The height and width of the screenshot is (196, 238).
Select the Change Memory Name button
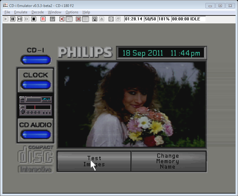pyautogui.click(x=168, y=161)
